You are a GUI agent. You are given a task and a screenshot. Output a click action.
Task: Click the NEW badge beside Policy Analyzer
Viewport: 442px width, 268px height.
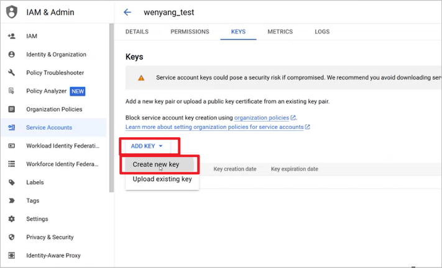78,91
